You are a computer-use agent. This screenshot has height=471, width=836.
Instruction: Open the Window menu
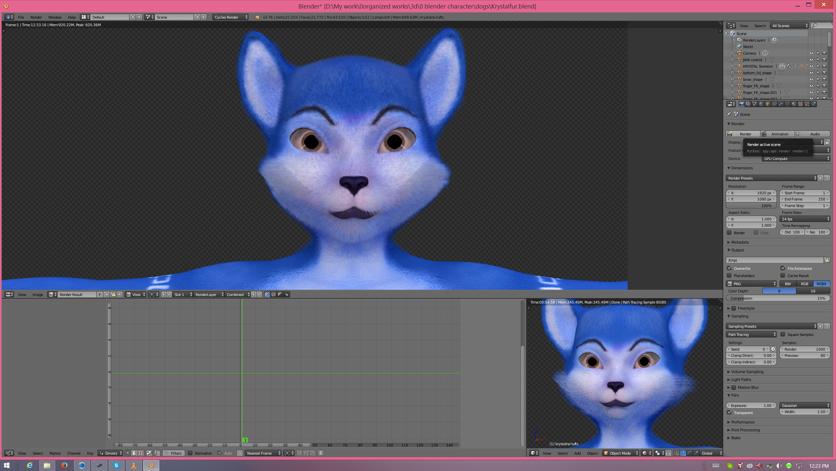coord(55,17)
